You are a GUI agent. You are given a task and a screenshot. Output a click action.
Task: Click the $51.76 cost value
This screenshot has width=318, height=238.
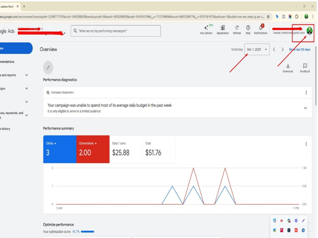click(153, 153)
